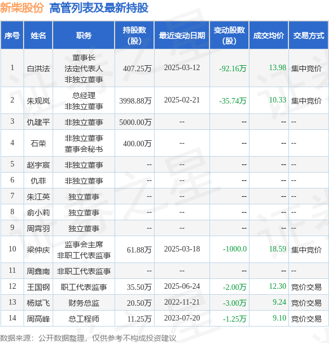Click the position 董事长
Screen dimensions: 329x343
83,58
